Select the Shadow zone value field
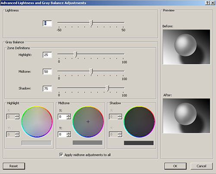This screenshot has width=216, height=174. pyautogui.click(x=47, y=89)
